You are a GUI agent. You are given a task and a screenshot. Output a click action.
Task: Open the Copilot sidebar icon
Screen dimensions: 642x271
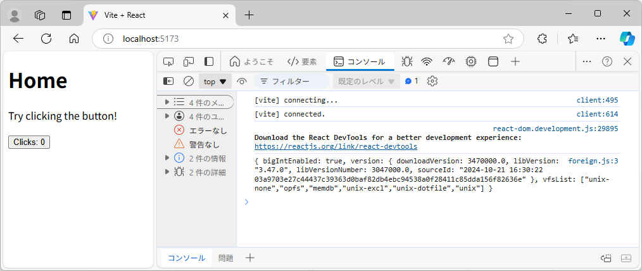627,39
